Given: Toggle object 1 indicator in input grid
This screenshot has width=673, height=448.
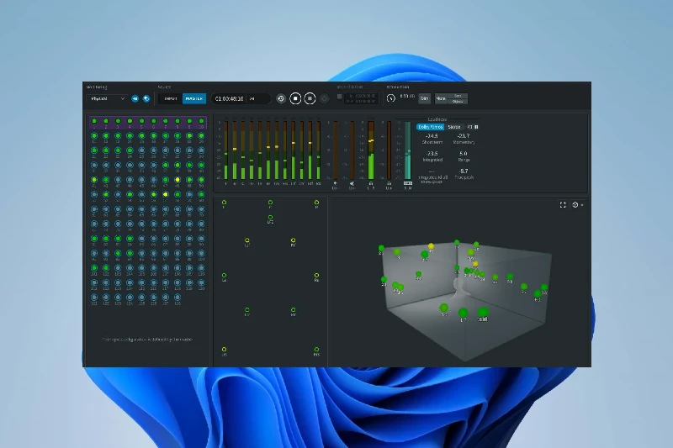Looking at the screenshot, I should pyautogui.click(x=94, y=122).
